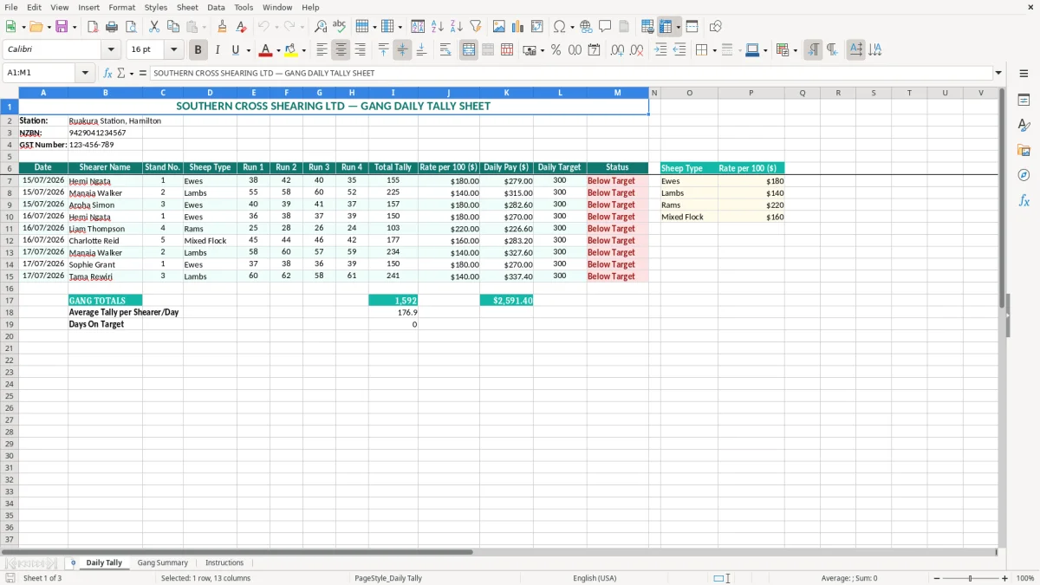Open sidebar Properties panel
1040x585 pixels.
point(1024,100)
